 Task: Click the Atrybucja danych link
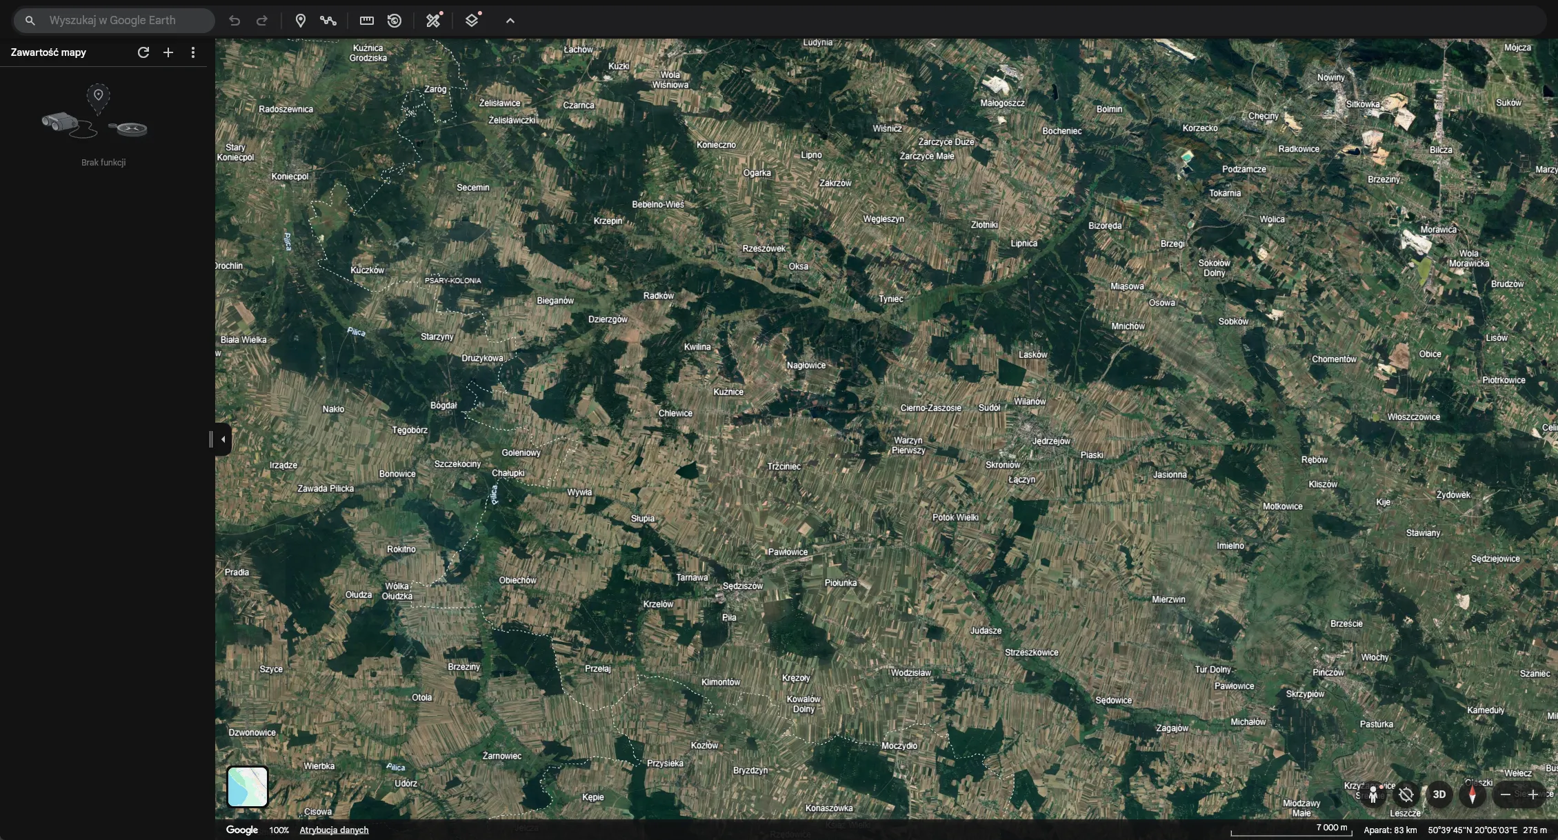pyautogui.click(x=334, y=830)
